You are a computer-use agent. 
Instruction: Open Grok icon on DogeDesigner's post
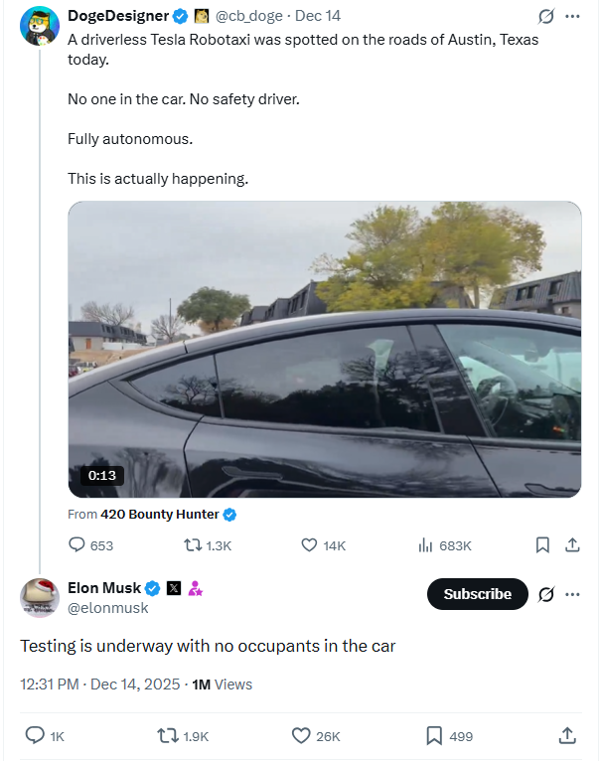pyautogui.click(x=544, y=16)
